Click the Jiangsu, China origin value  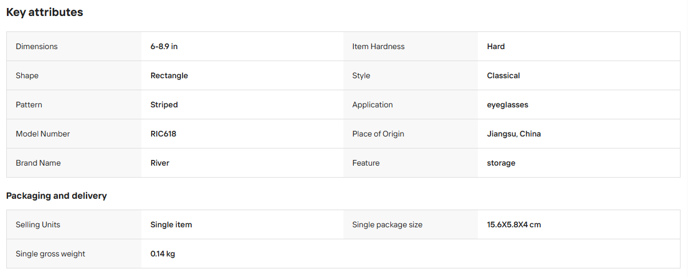tap(514, 134)
